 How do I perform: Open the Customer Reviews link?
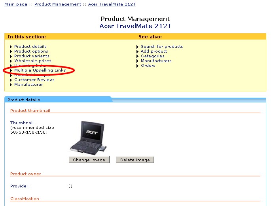pyautogui.click(x=34, y=80)
